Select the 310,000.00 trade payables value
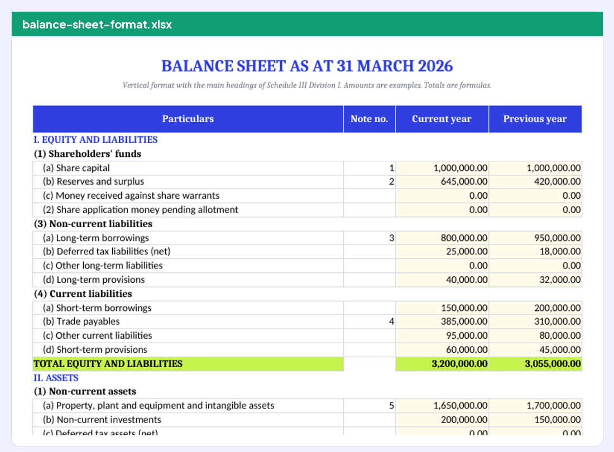The height and width of the screenshot is (452, 614). click(535, 321)
